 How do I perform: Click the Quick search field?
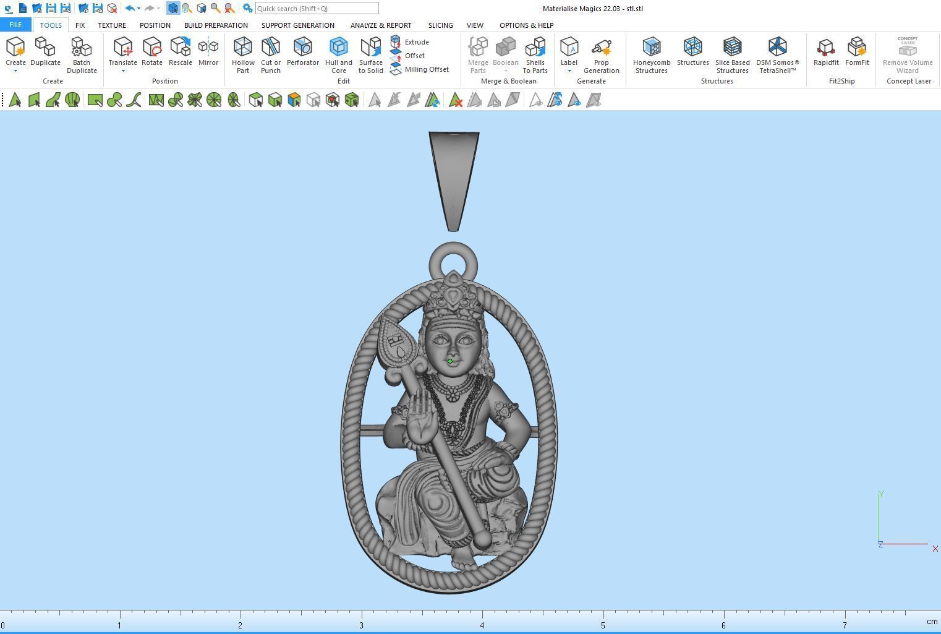click(x=317, y=8)
